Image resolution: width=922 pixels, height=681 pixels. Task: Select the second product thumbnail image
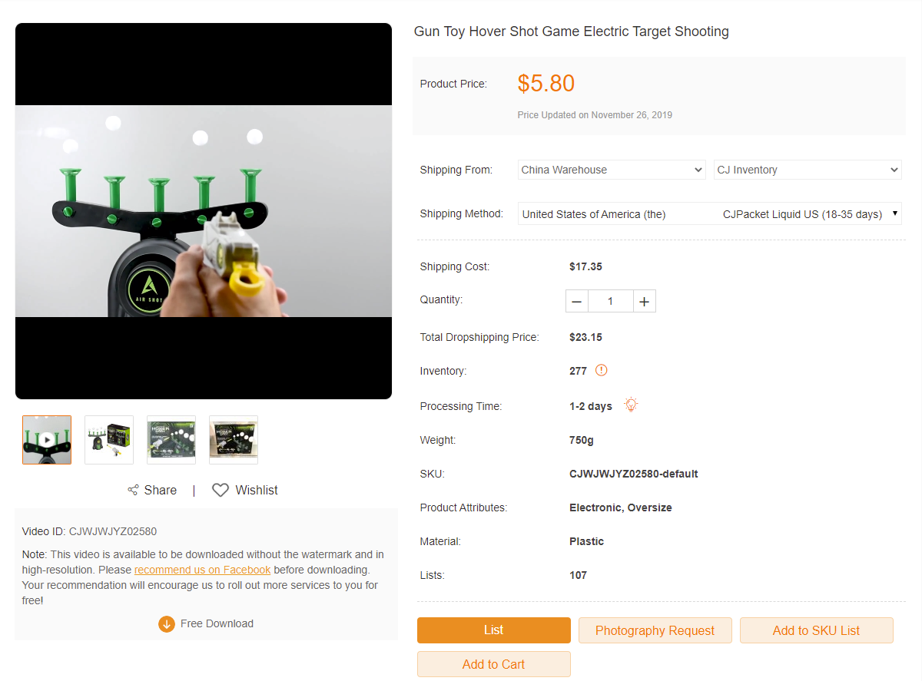pos(109,440)
